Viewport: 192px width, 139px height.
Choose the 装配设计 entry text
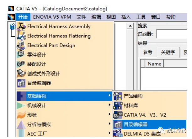36,64
